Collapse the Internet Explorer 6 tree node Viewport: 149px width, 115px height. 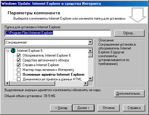pos(7,51)
